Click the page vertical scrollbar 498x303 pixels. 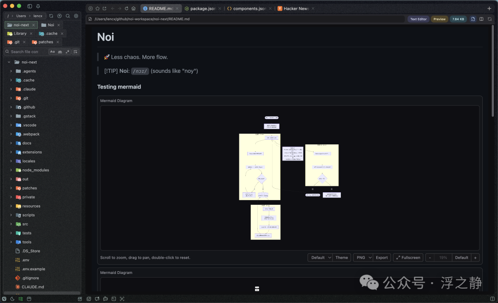point(493,71)
